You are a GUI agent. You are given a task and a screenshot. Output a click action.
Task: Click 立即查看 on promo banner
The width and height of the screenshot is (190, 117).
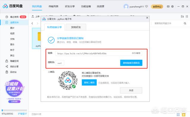coord(14,102)
